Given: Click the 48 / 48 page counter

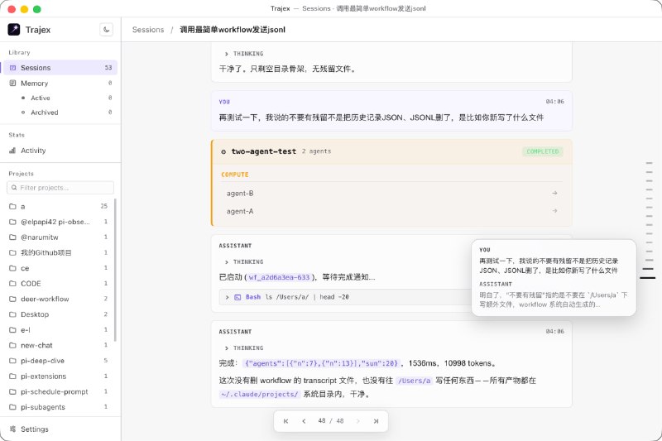Looking at the screenshot, I should 331,421.
